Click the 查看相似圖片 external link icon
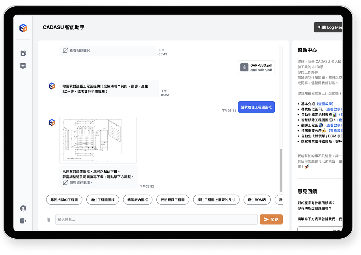This screenshot has height=255, width=361. [65, 50]
